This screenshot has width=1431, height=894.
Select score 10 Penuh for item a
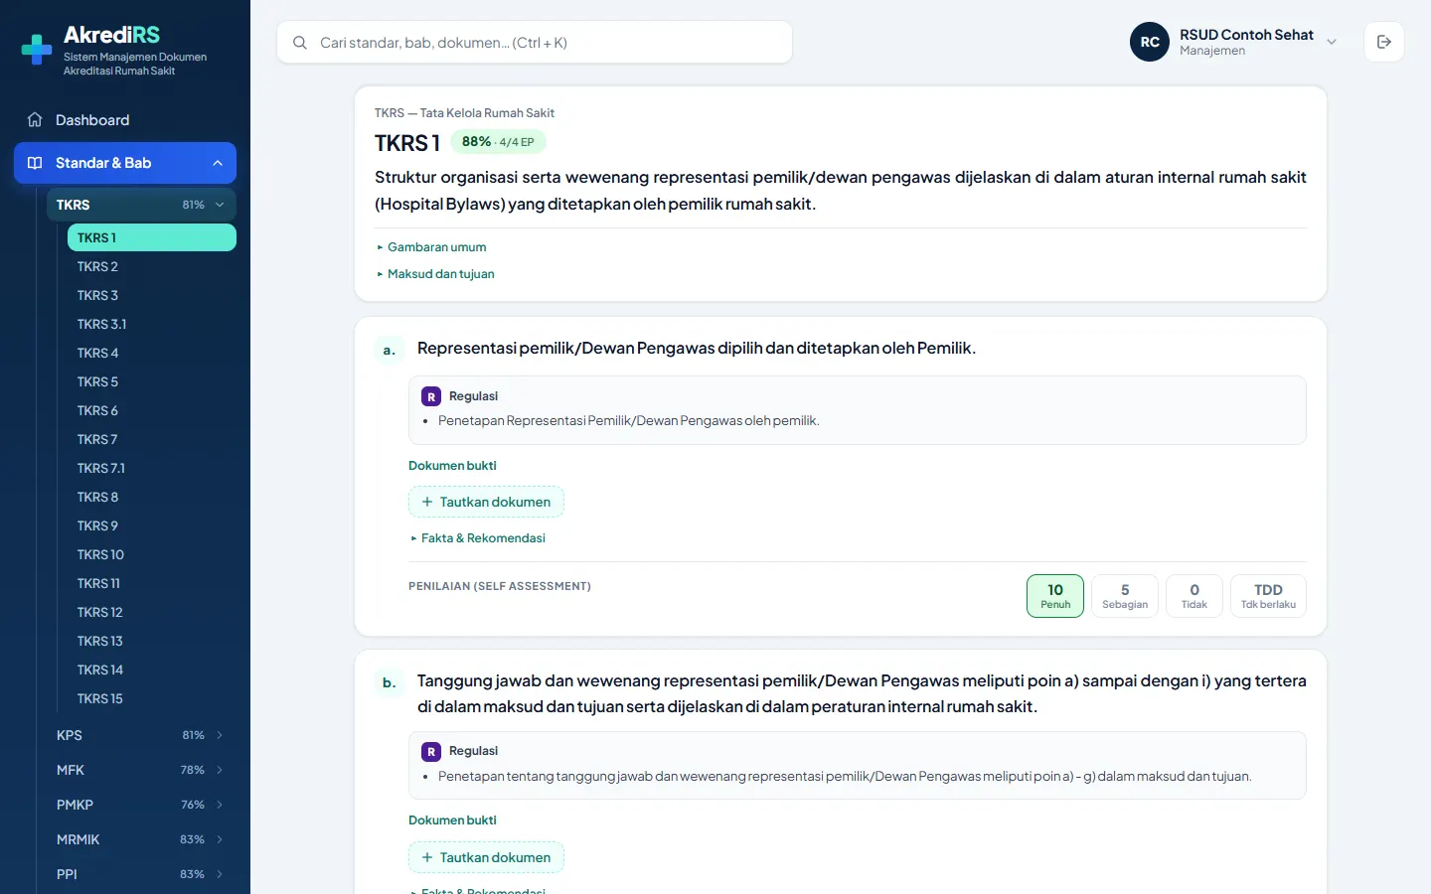pos(1055,596)
